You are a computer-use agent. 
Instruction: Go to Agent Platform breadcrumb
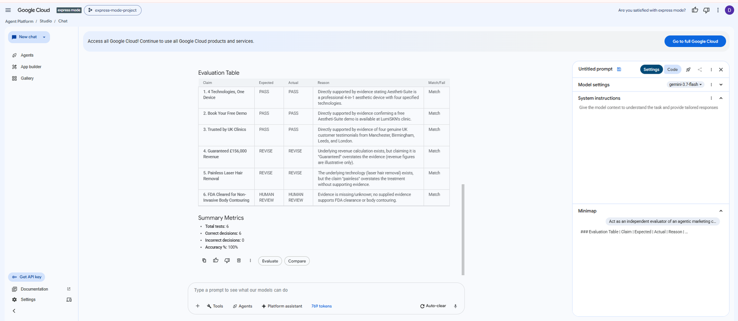click(19, 21)
